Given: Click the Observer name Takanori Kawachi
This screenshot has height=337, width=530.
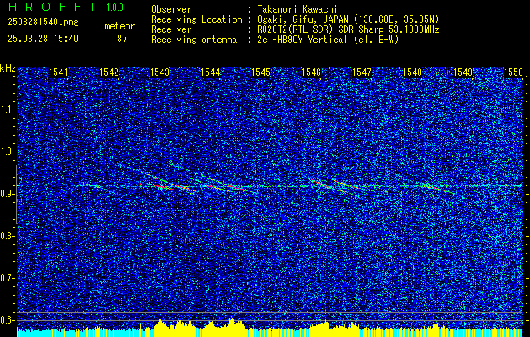Looking at the screenshot, I should pyautogui.click(x=297, y=9).
